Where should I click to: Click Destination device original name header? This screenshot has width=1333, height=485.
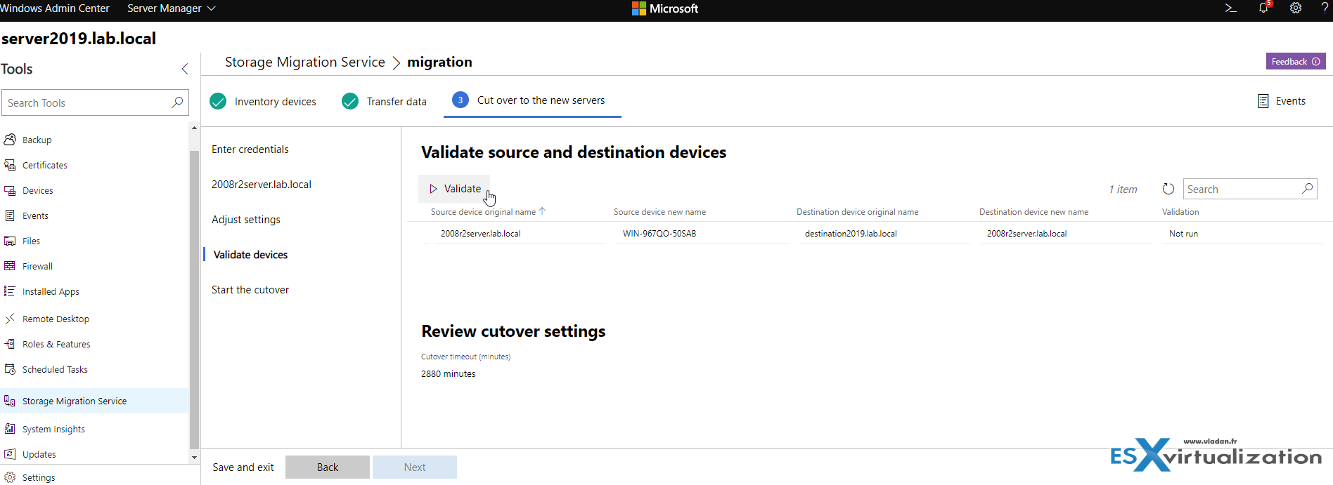pos(857,212)
